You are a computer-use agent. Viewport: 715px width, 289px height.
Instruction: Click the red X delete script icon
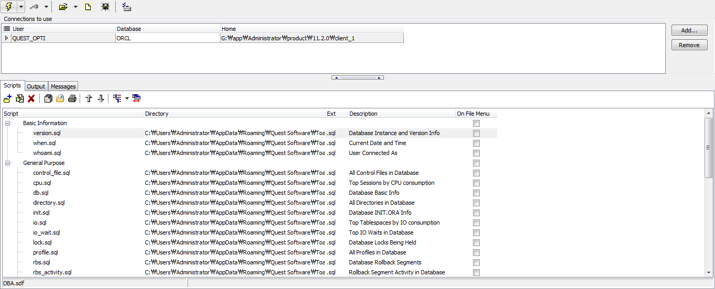tap(31, 98)
